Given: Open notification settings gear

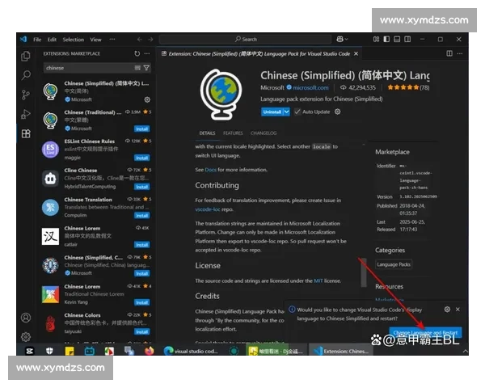Looking at the screenshot, I should 447,309.
